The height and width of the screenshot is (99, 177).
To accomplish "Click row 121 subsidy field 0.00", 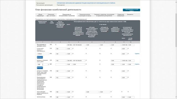I will click(x=79, y=64).
